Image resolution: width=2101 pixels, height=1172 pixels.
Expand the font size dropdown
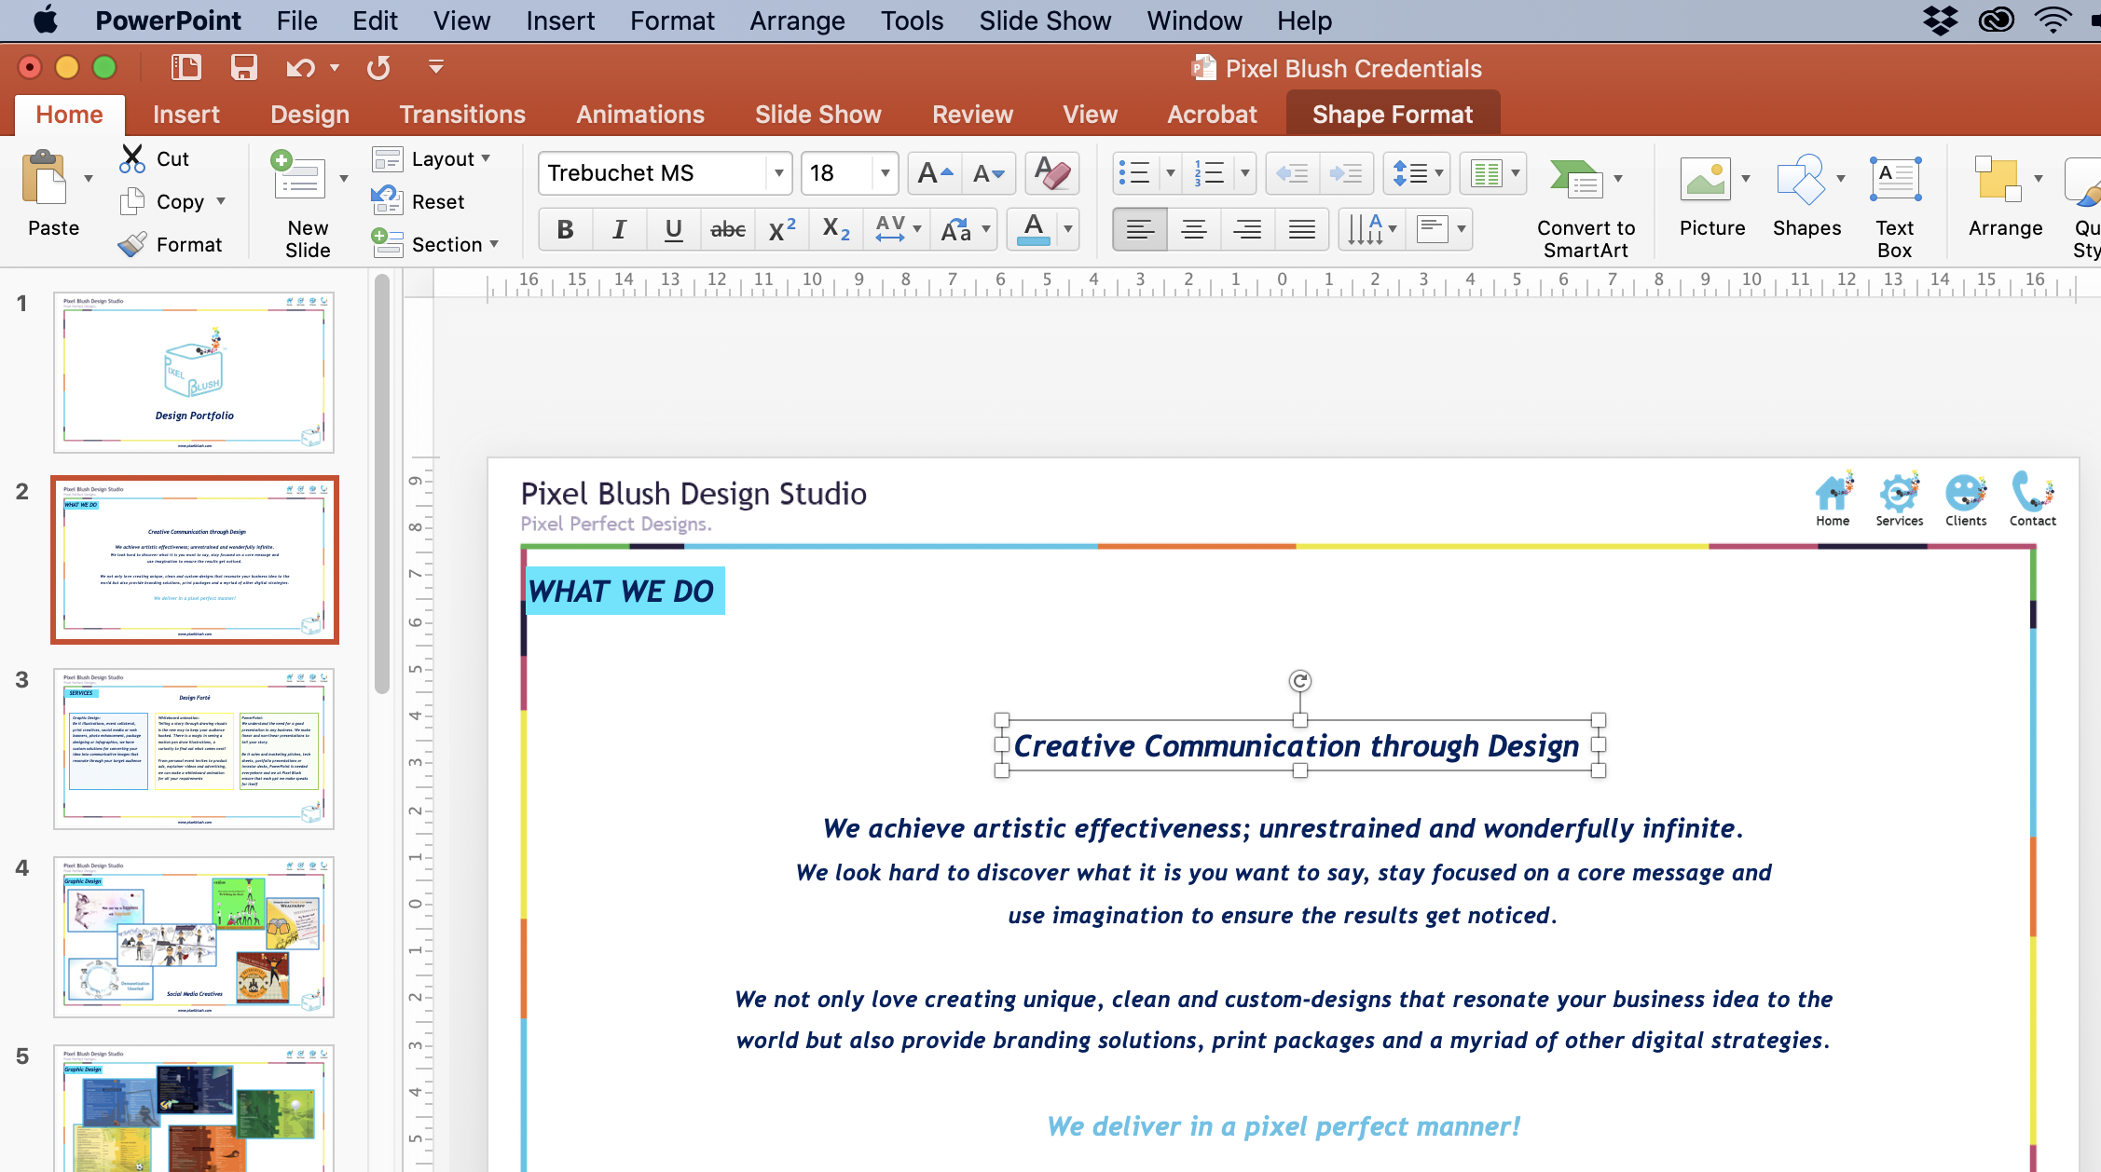click(x=885, y=173)
